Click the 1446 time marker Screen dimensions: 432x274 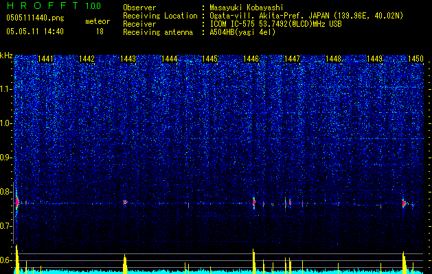[251, 59]
